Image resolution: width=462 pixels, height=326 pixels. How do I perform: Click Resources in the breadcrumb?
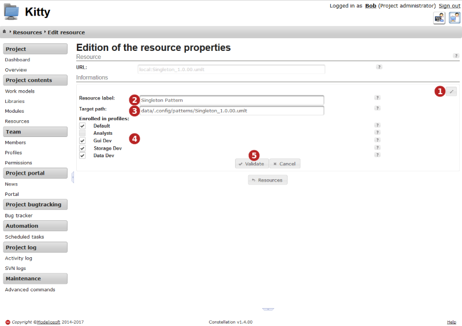pos(27,32)
